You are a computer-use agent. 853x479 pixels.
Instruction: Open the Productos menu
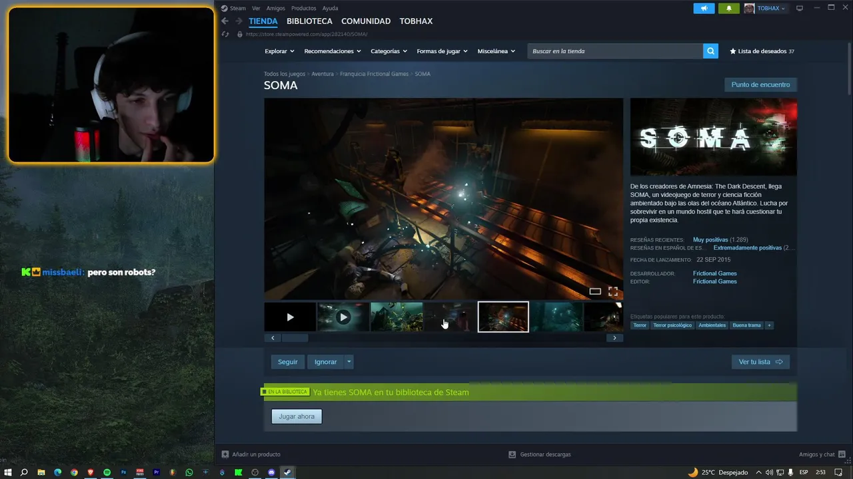tap(304, 8)
